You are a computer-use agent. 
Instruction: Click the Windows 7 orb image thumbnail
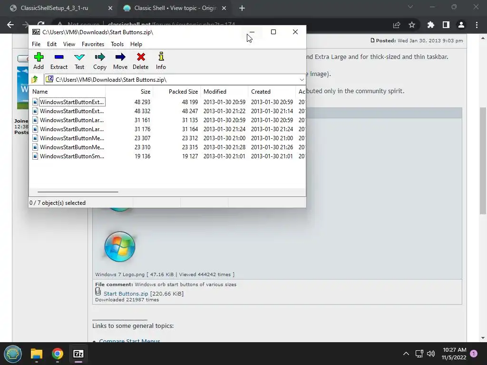pos(119,247)
